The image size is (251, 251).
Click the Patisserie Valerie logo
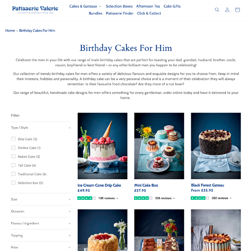[35, 10]
